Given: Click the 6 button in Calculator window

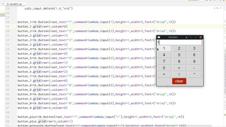Looking at the screenshot, I should click(194, 55).
